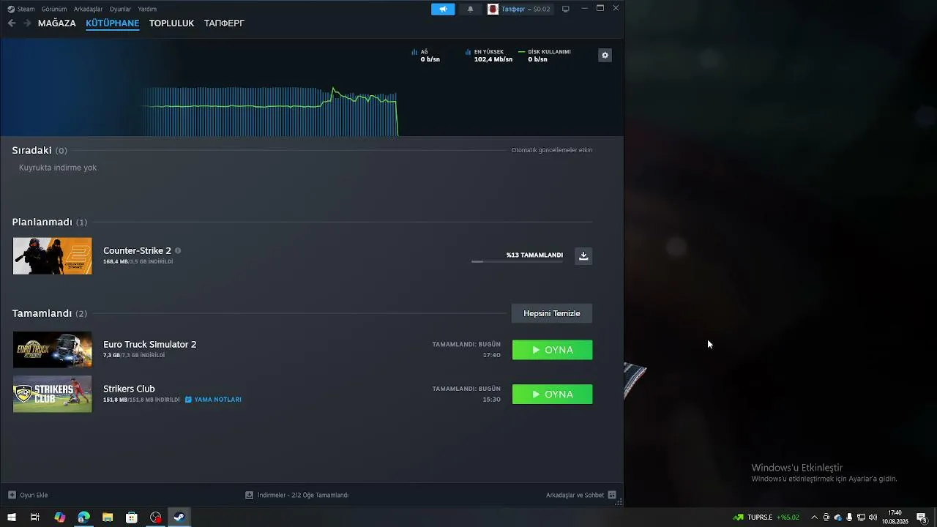Open the volume control in system tray
This screenshot has width=937, height=527.
873,517
